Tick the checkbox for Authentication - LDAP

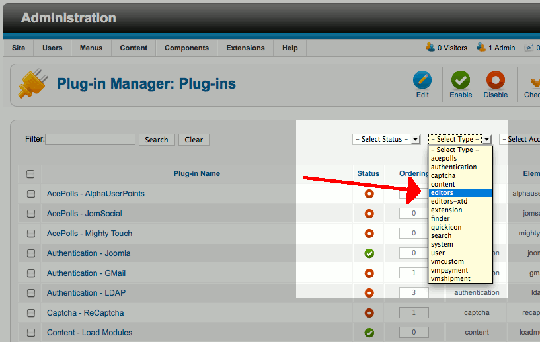click(x=31, y=293)
